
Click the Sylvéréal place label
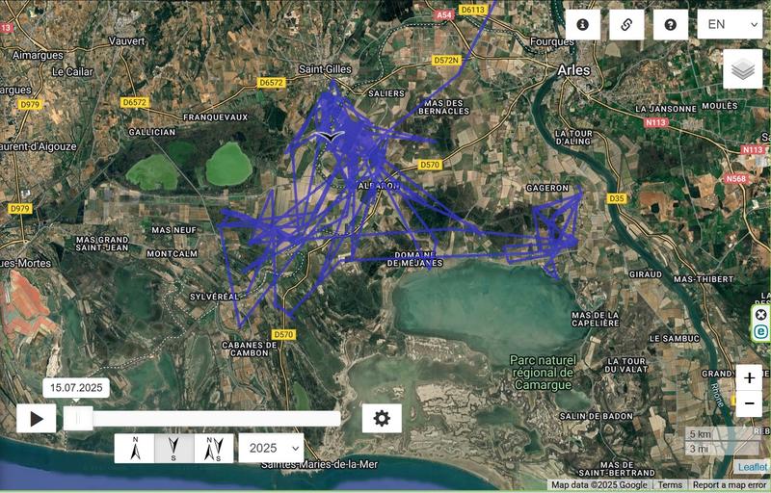(x=214, y=297)
